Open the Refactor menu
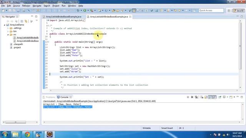 (26, 6)
